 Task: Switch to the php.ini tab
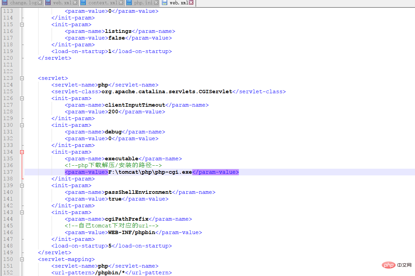click(x=143, y=3)
